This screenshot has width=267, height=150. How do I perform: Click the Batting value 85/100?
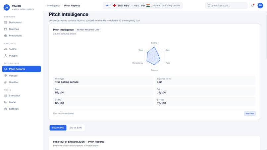coord(59,103)
